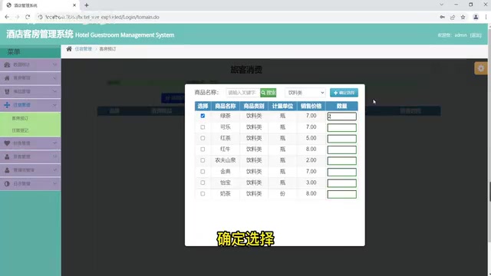Select the 管理员管理 sidebar menu
The width and height of the screenshot is (491, 276).
point(31,170)
